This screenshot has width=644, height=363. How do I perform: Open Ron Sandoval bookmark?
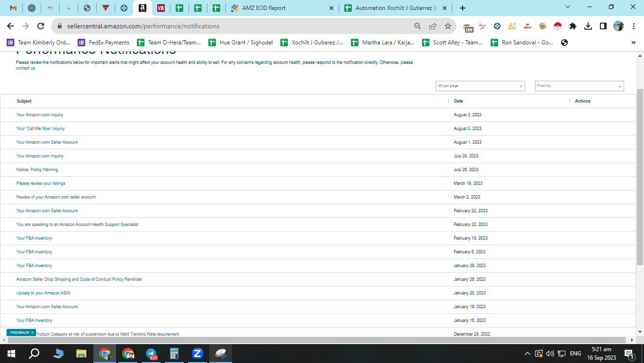(x=522, y=43)
